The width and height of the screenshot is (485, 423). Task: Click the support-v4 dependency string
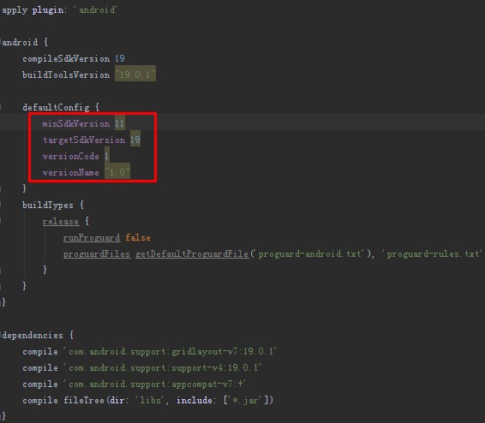tap(162, 367)
